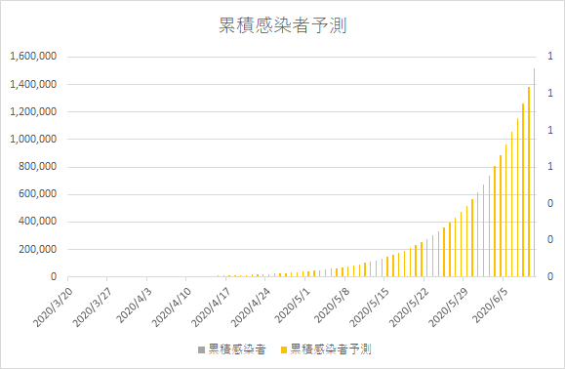
Task: Click the 1,400,000 axis label
Action: pyautogui.click(x=33, y=84)
